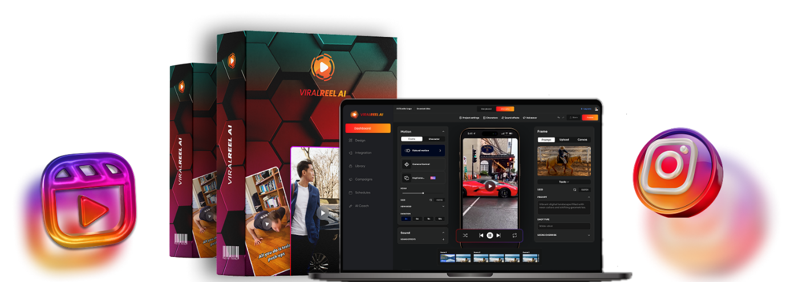Skip to the next clip
786x282 pixels.
click(499, 235)
